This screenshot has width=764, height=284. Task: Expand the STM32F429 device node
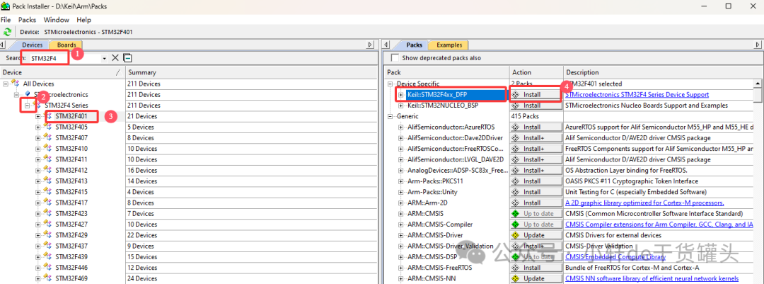[x=38, y=235]
